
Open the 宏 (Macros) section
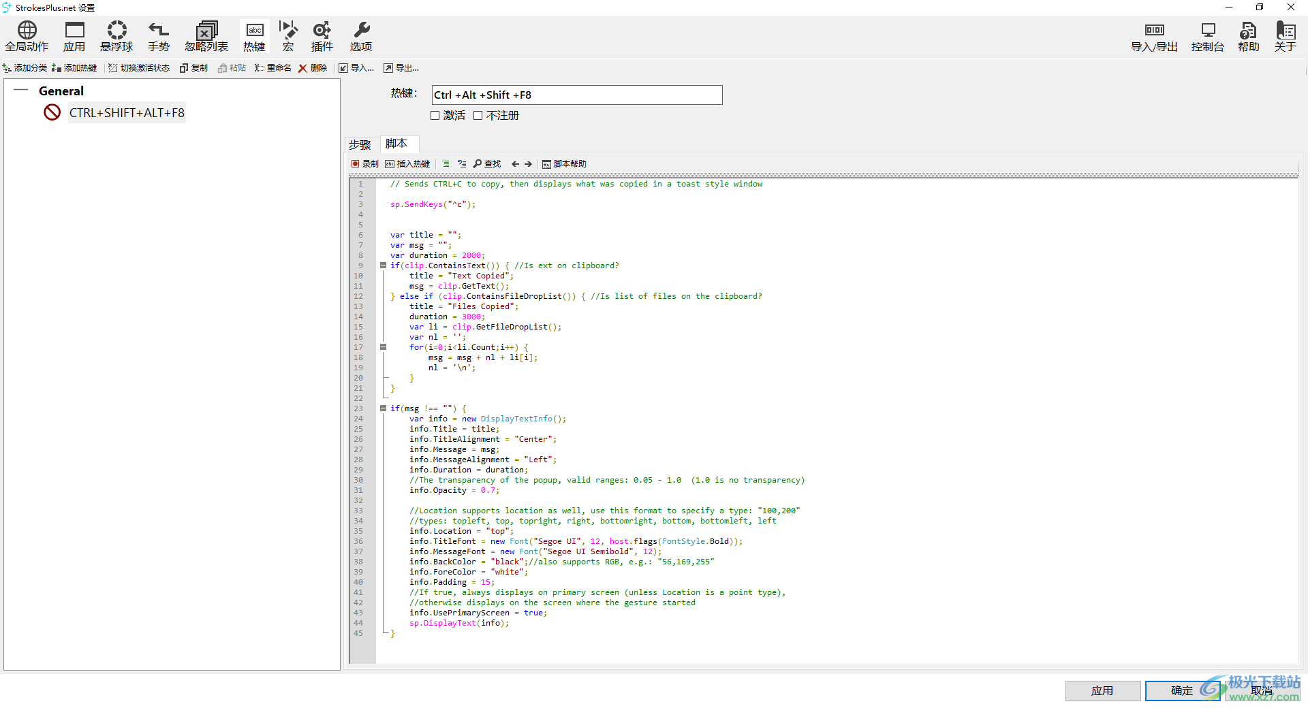288,37
